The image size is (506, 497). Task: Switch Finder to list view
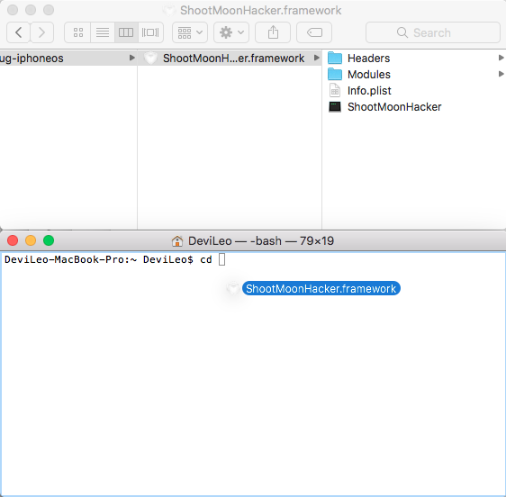pyautogui.click(x=103, y=32)
